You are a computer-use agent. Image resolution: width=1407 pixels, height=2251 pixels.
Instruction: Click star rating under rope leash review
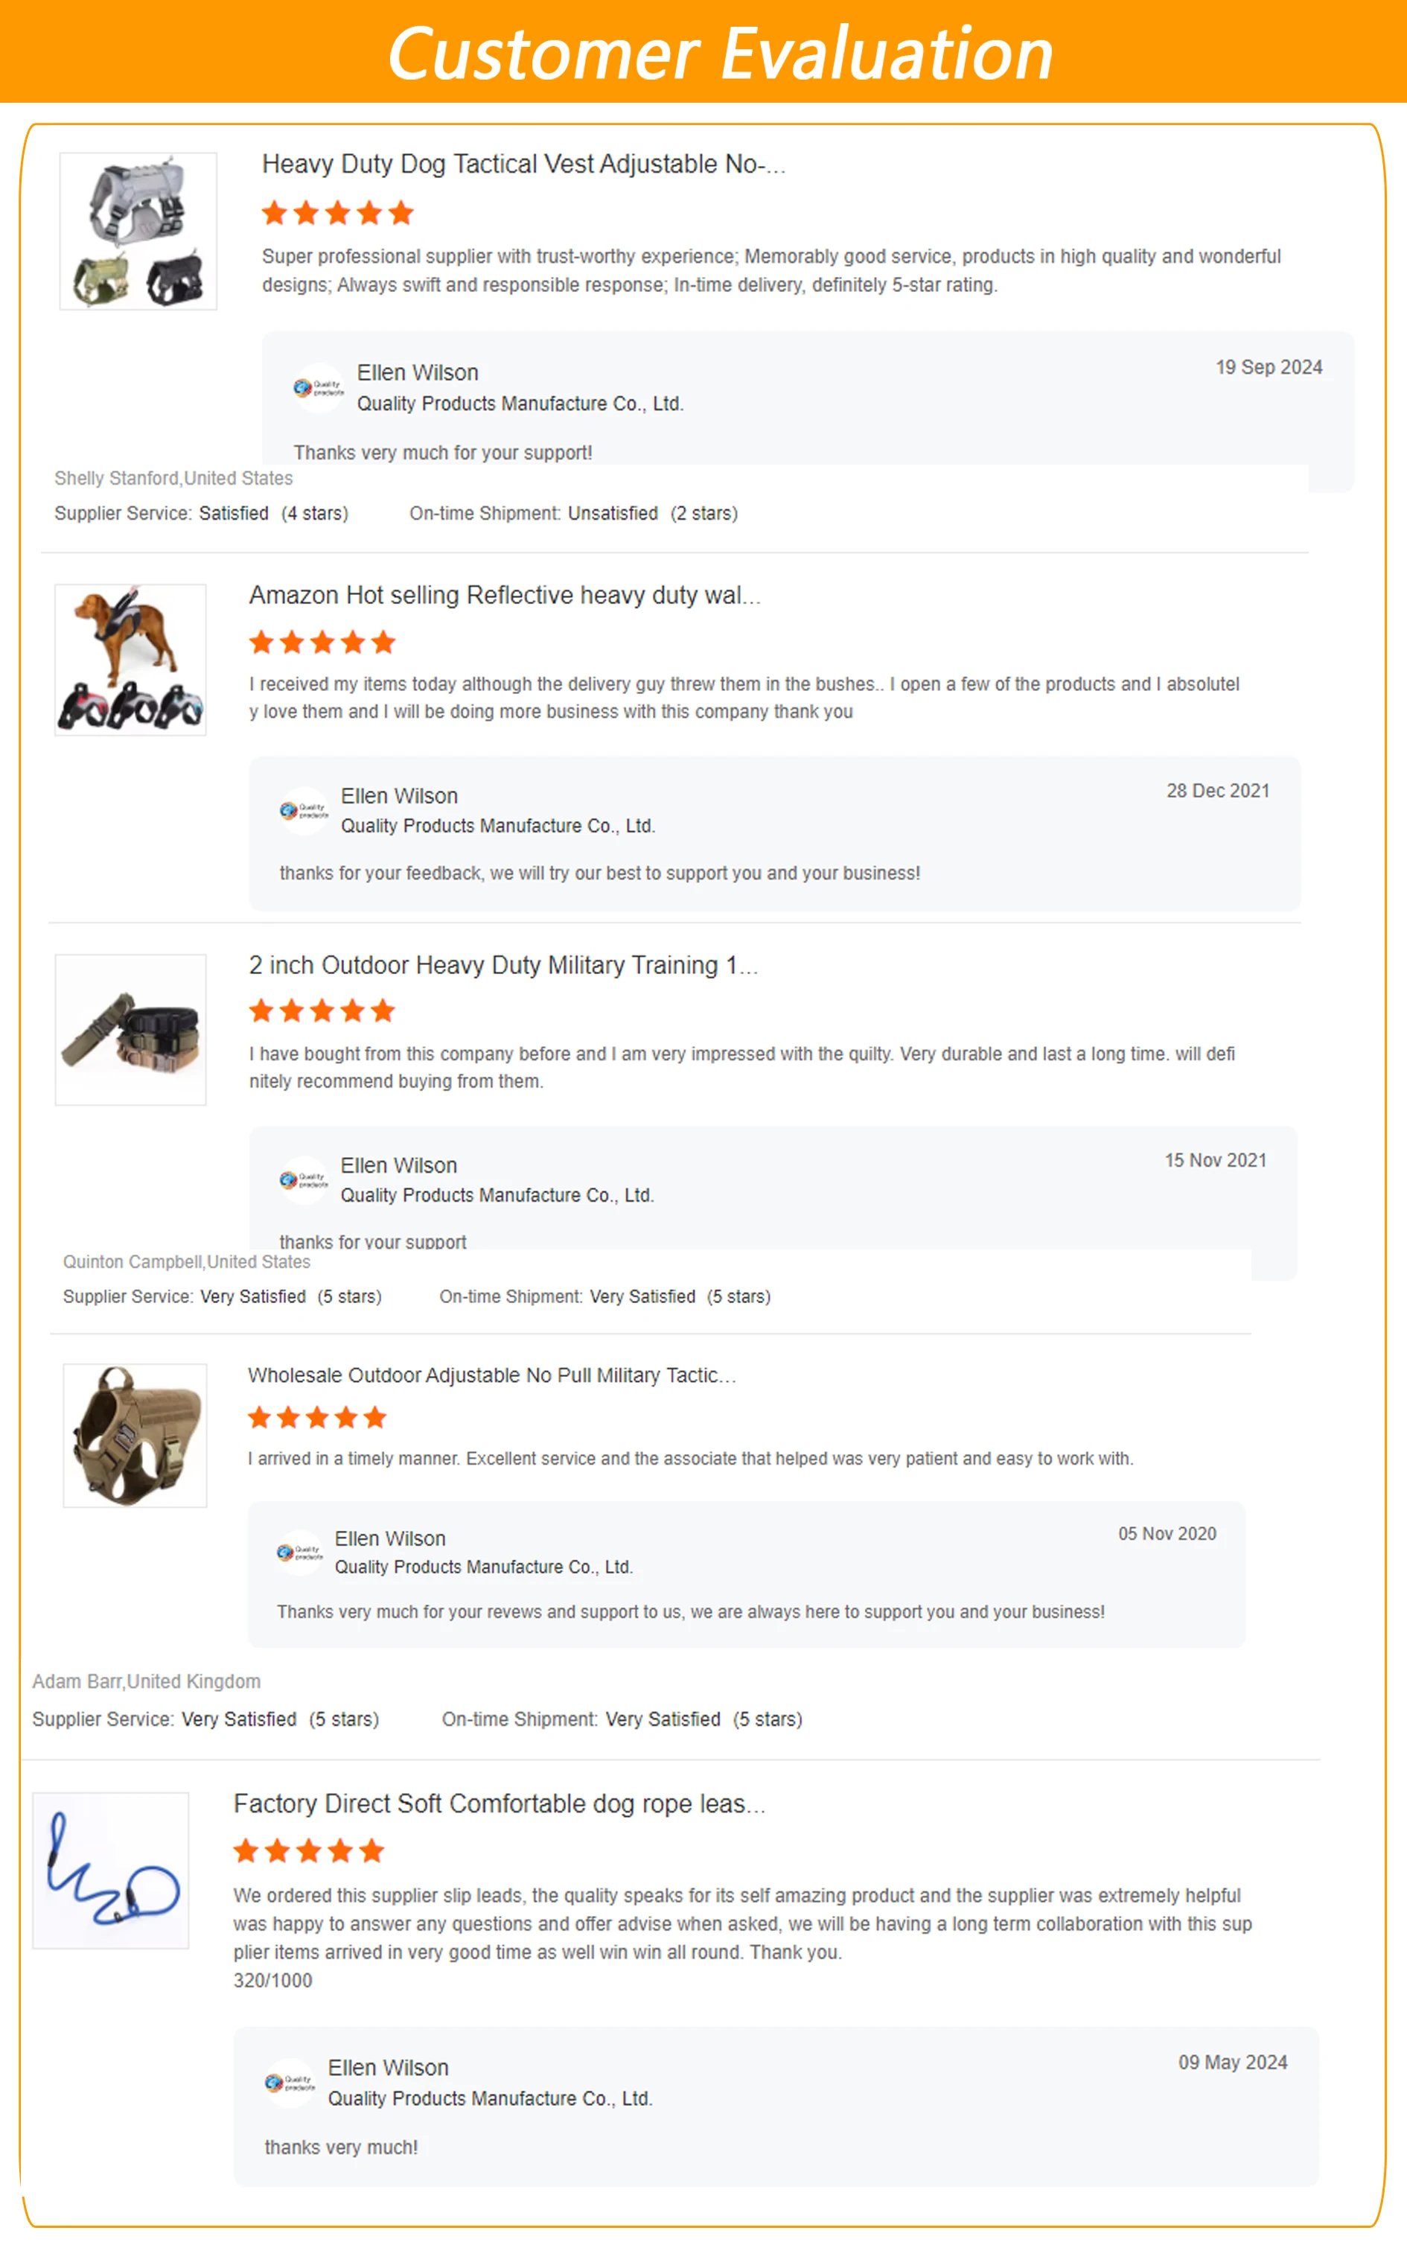[x=309, y=1851]
